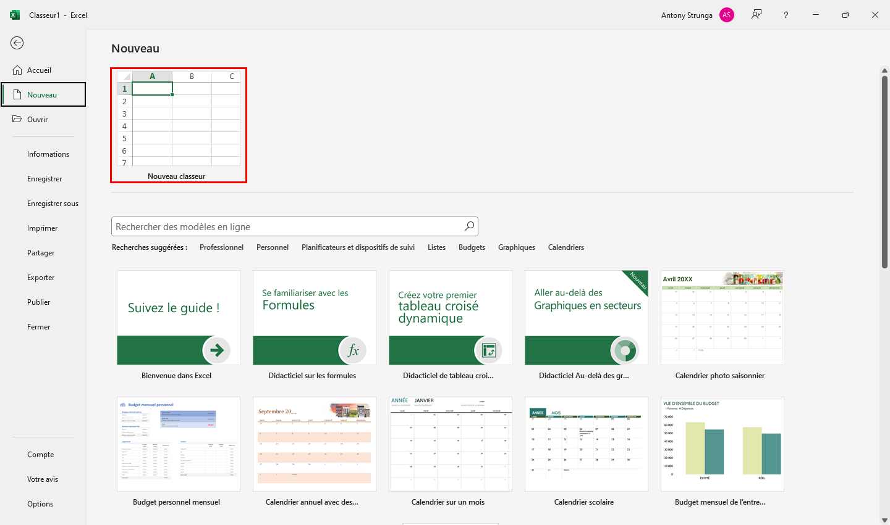Click the Excel logo icon
Image resolution: width=890 pixels, height=525 pixels.
(15, 15)
